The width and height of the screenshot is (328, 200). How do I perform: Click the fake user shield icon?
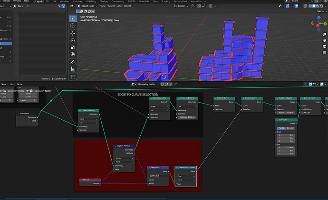[162, 84]
